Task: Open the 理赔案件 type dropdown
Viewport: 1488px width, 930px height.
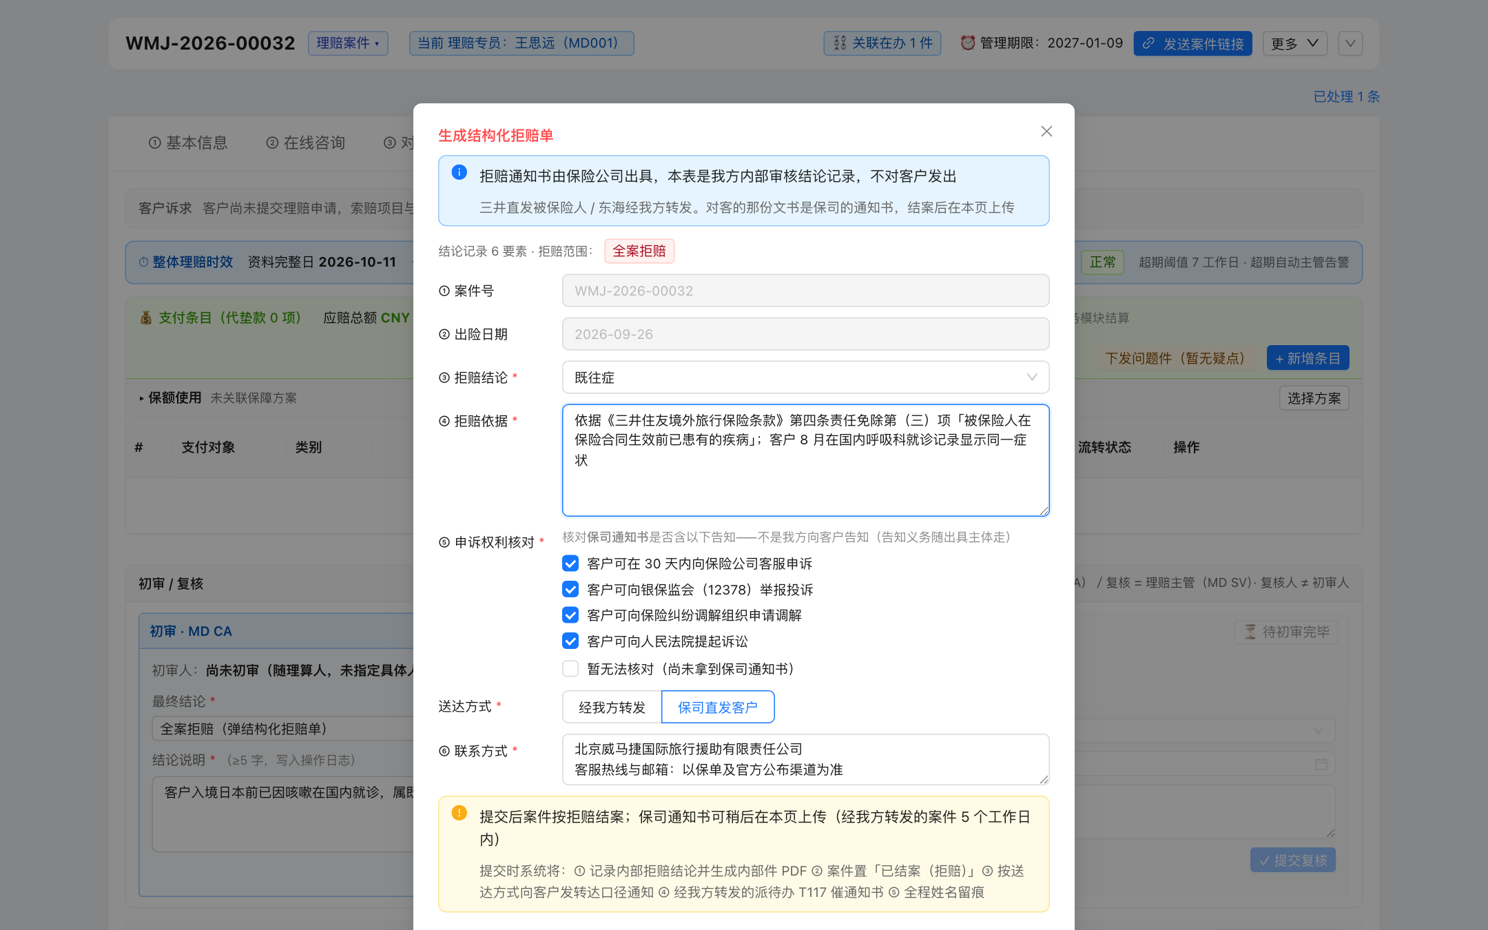Action: click(x=348, y=43)
